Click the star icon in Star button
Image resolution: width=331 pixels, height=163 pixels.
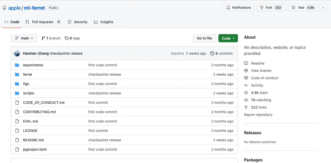pyautogui.click(x=294, y=7)
